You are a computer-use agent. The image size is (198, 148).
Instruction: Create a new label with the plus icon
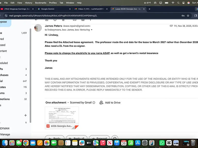click(x=26, y=115)
